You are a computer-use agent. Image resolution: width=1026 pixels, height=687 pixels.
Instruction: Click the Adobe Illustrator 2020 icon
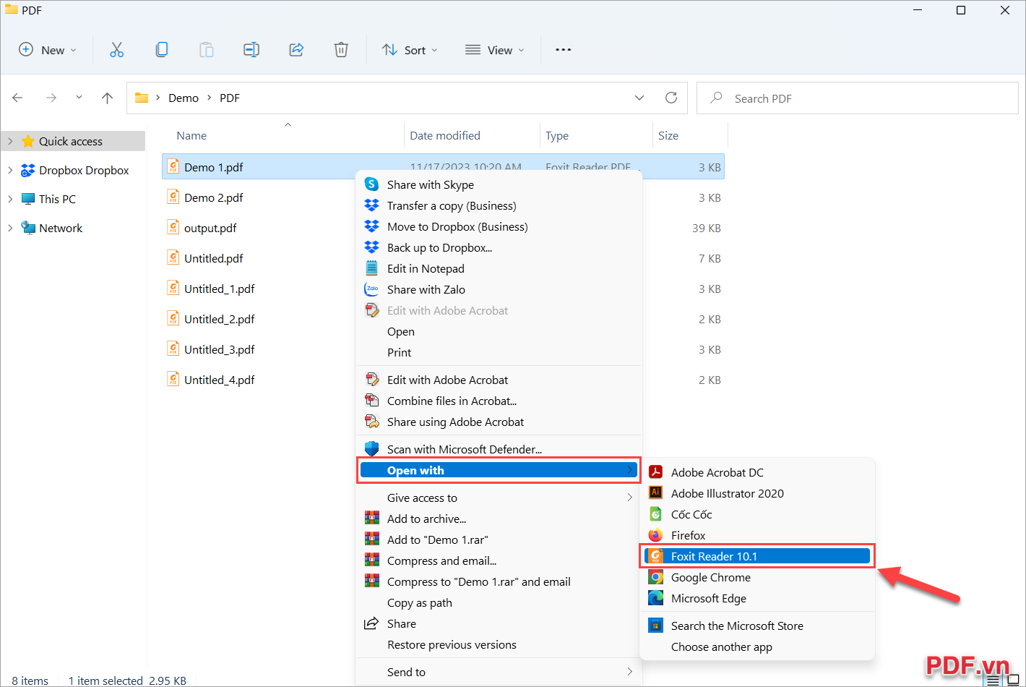pyautogui.click(x=655, y=493)
